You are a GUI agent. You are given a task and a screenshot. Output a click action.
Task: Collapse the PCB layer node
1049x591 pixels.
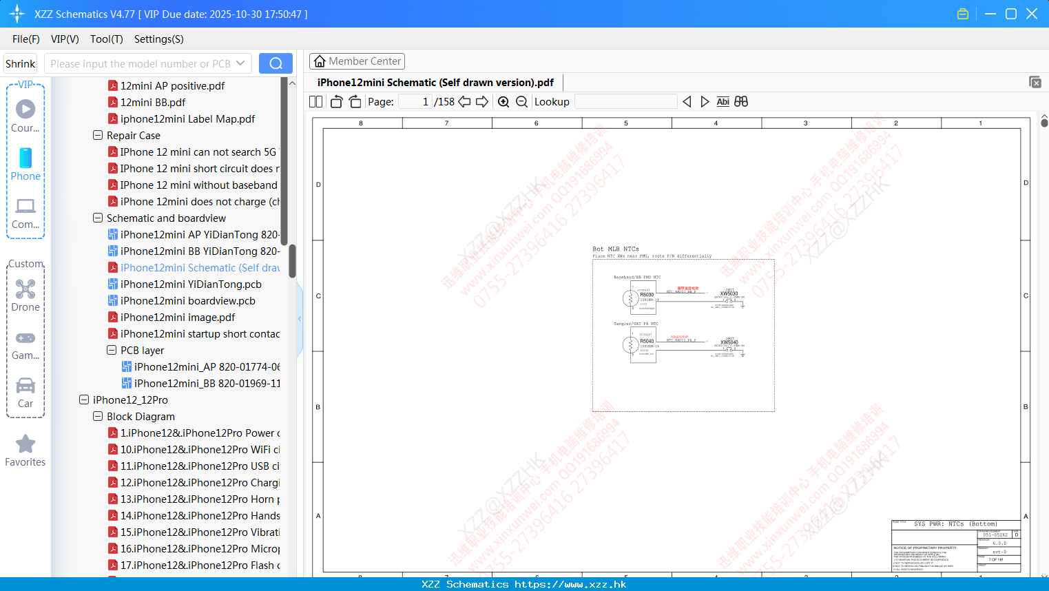[112, 350]
